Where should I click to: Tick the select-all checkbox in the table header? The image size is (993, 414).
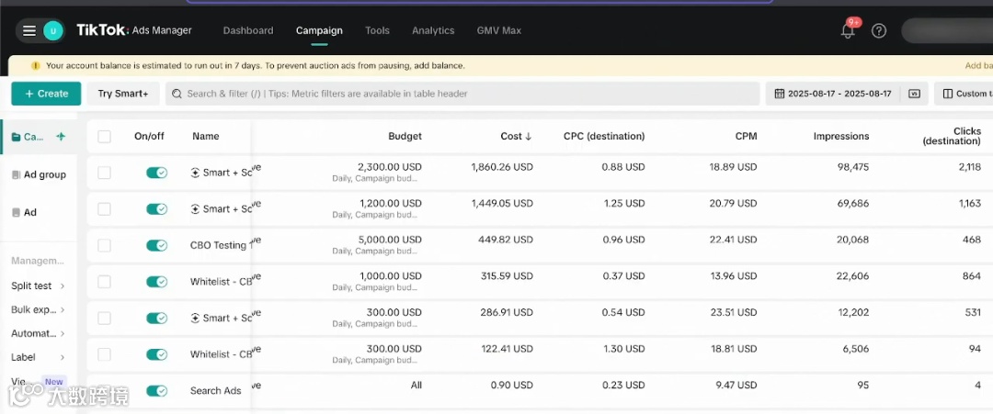coord(104,137)
